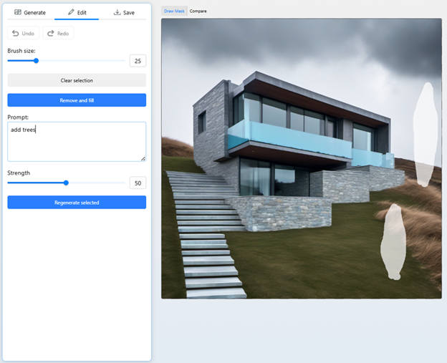Undo the last mask stroke

coord(23,34)
